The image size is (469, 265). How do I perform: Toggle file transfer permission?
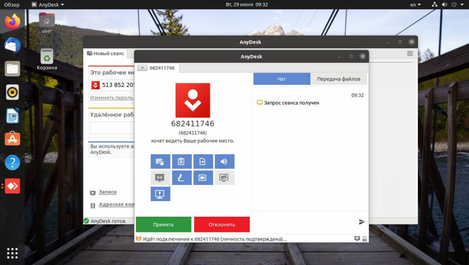pyautogui.click(x=203, y=161)
